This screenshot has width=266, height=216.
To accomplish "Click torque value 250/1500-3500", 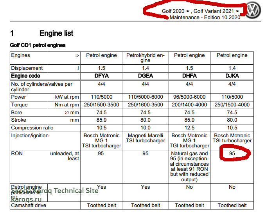I will click(x=101, y=105).
